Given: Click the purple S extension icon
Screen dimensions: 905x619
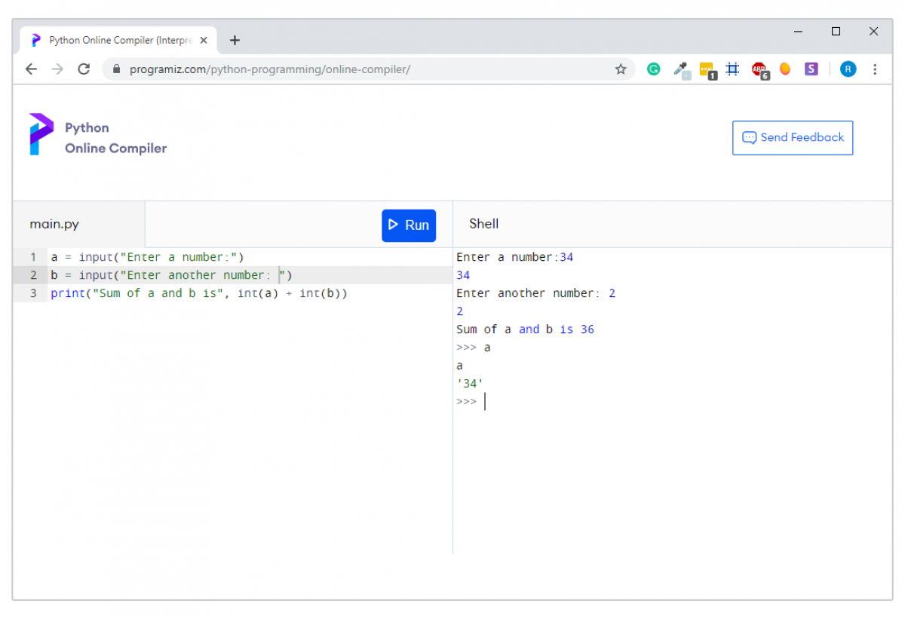Looking at the screenshot, I should (811, 69).
